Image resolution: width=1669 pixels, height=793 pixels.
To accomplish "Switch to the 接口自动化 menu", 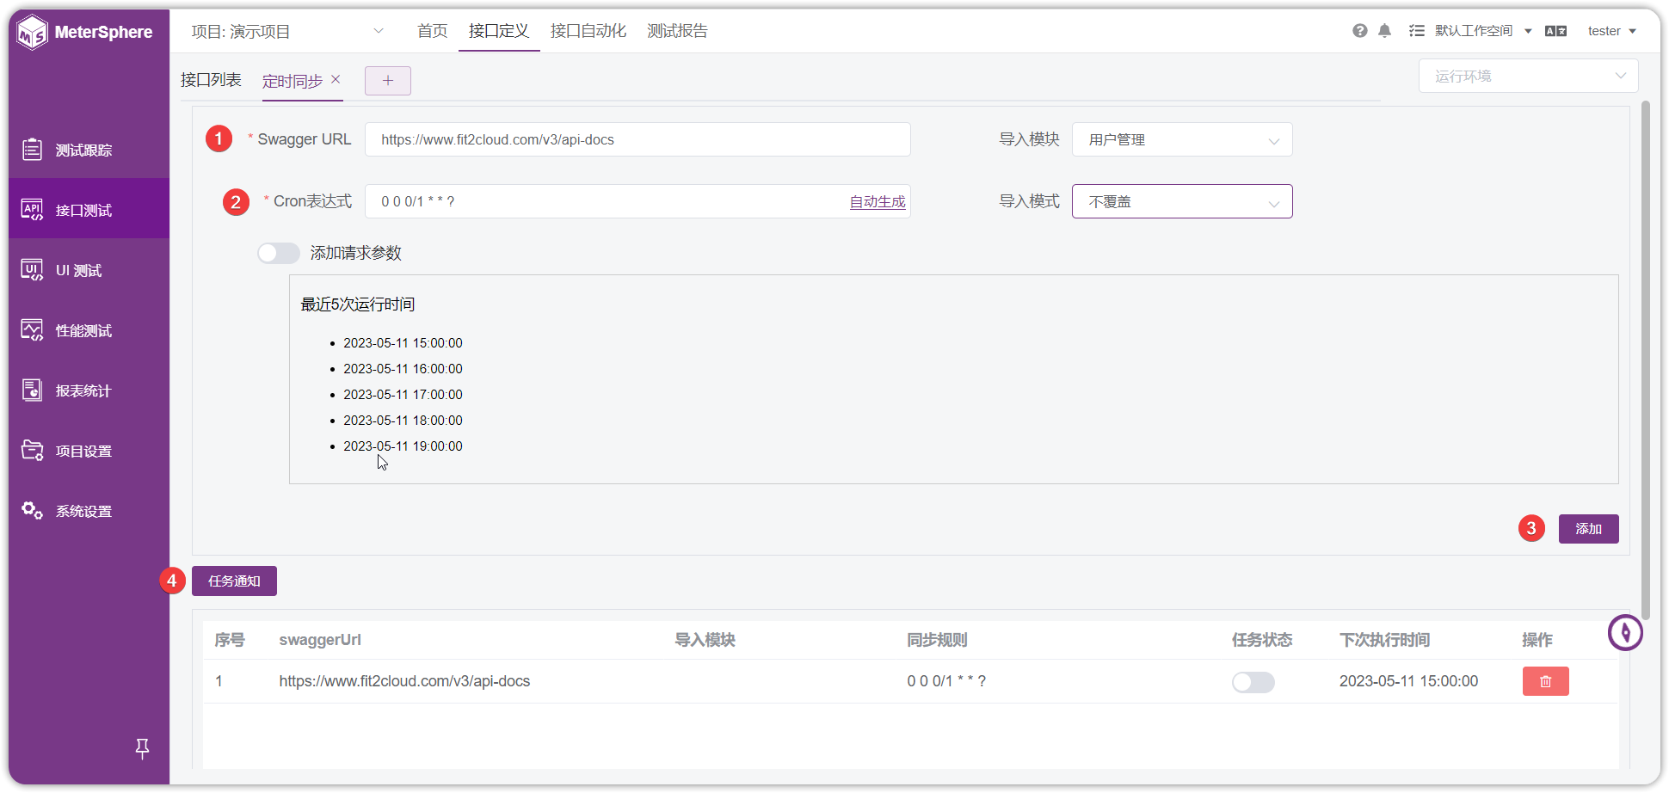I will pos(588,31).
